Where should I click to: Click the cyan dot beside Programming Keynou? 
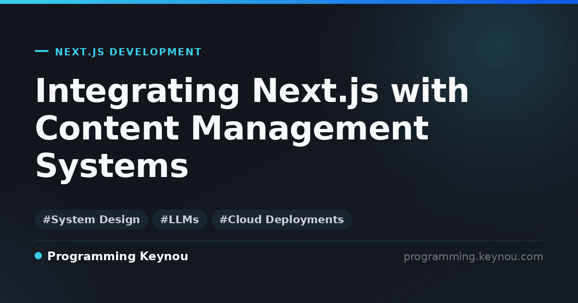coord(39,256)
